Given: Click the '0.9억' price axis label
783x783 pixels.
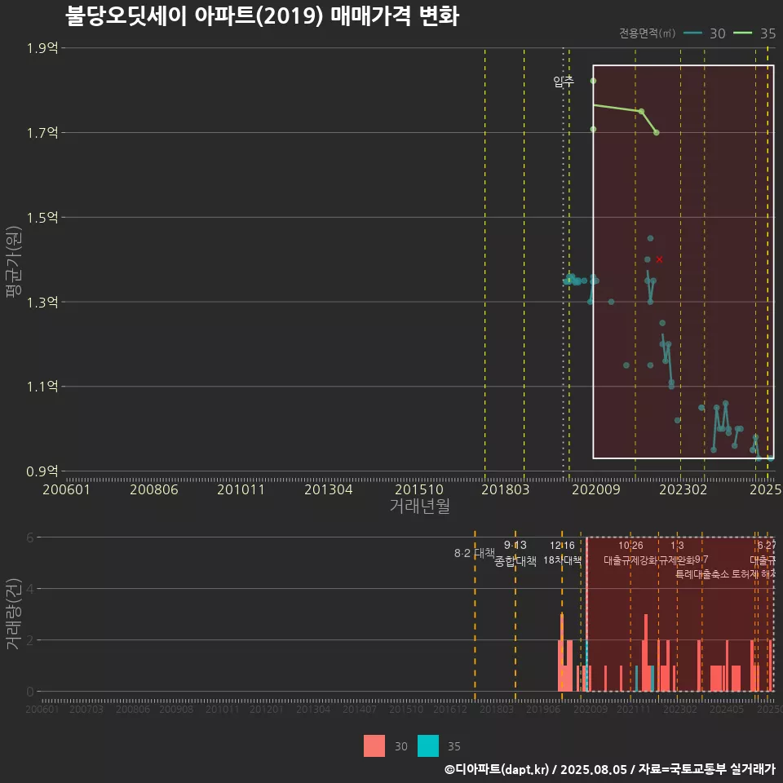Looking at the screenshot, I should [42, 471].
